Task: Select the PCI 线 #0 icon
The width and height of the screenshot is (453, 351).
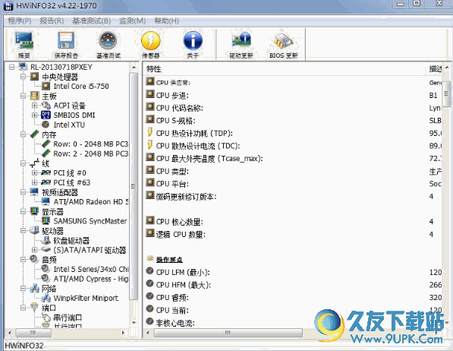Action: tap(46, 172)
